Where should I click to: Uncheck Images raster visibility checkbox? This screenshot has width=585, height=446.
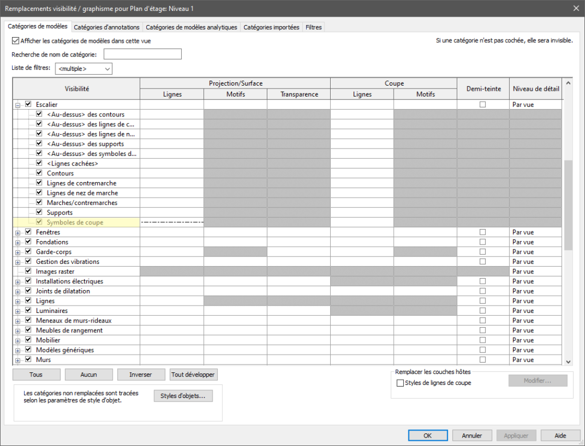tap(28, 271)
